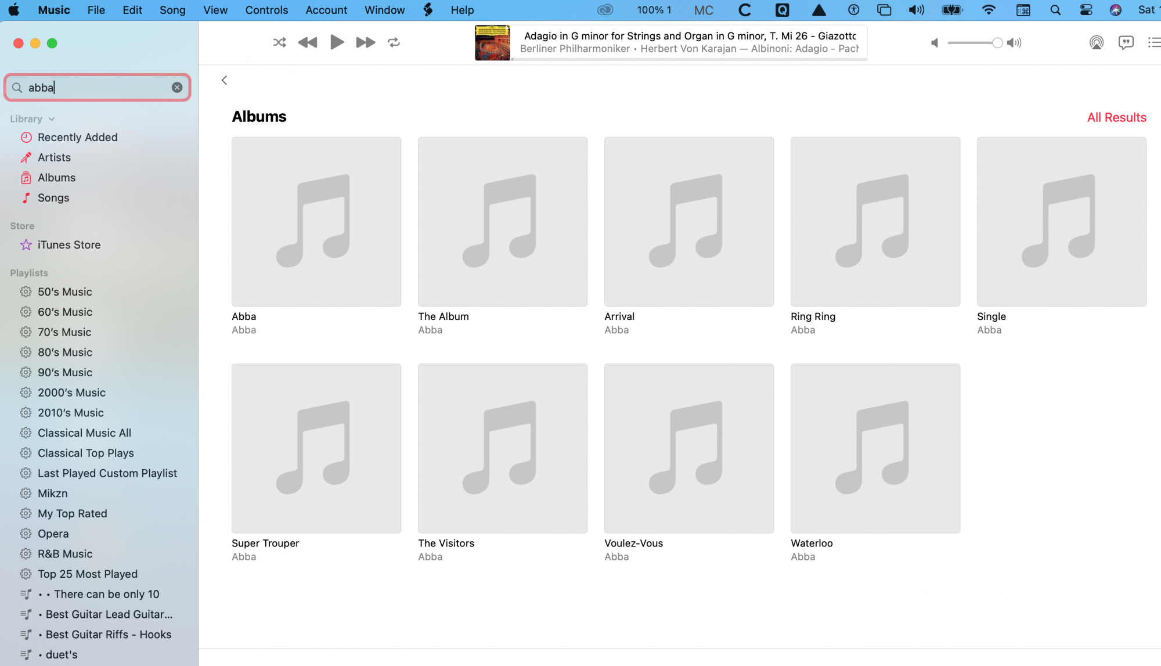This screenshot has height=666, width=1161.
Task: Open macOS Control Center in menu bar
Action: pos(1086,10)
